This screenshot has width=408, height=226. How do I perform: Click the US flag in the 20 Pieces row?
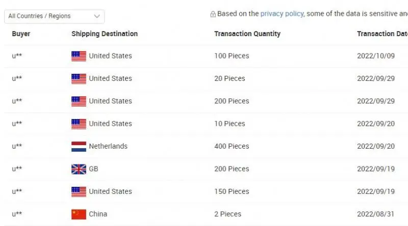coord(79,79)
